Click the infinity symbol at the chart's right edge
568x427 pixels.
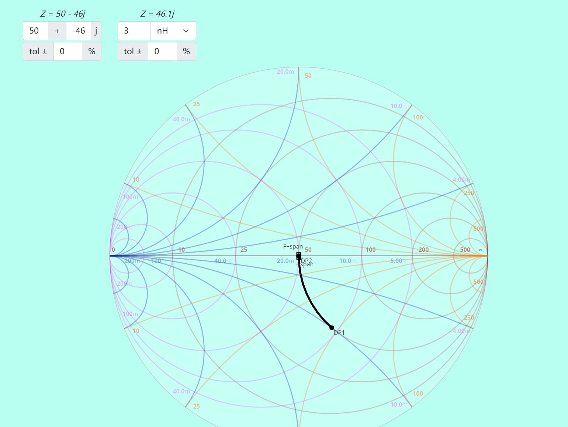pyautogui.click(x=480, y=250)
